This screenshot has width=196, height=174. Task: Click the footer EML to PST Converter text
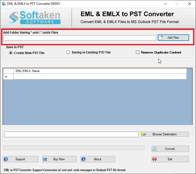tap(65, 170)
